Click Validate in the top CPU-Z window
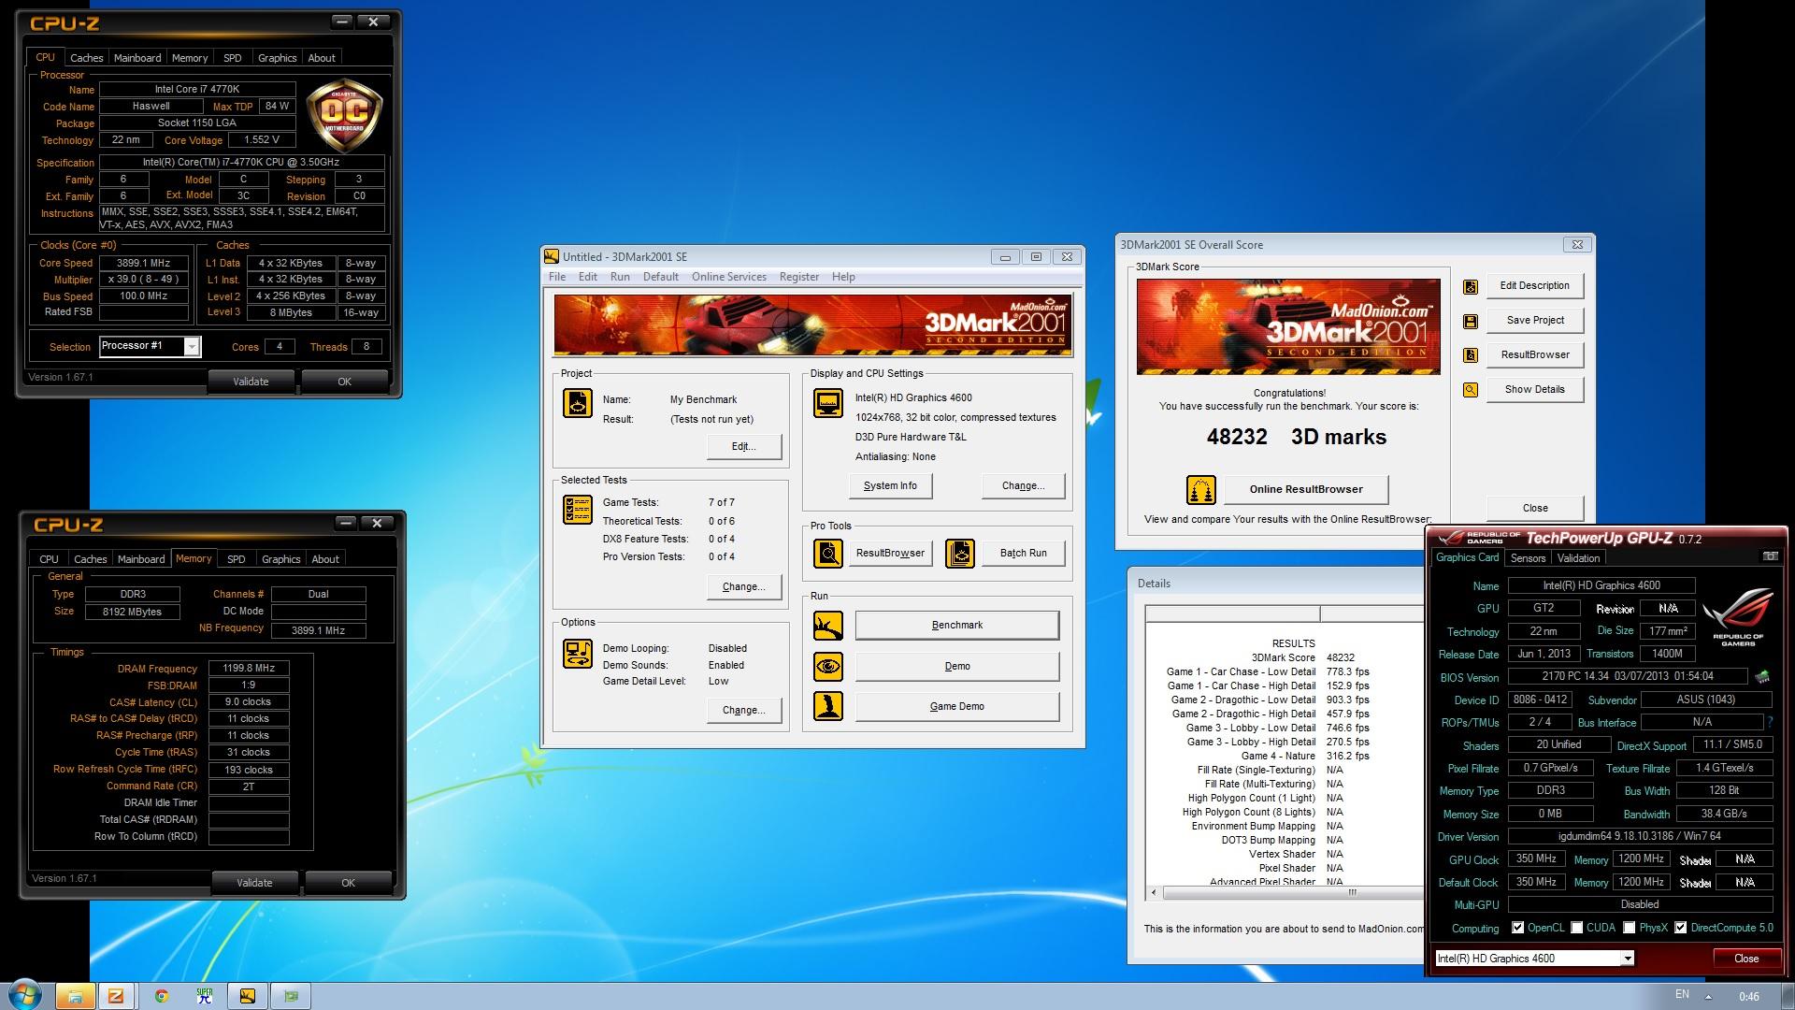 tap(251, 382)
